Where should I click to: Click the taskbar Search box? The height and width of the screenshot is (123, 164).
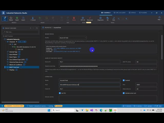(x=63, y=110)
